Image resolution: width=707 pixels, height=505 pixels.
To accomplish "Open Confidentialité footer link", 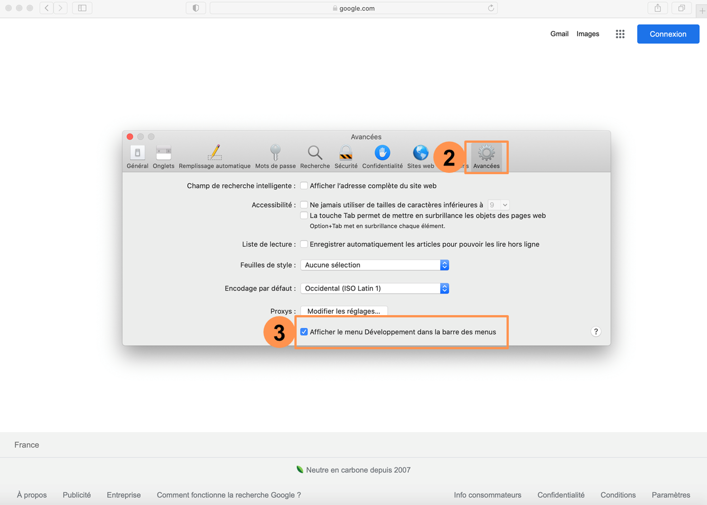I will coord(561,495).
